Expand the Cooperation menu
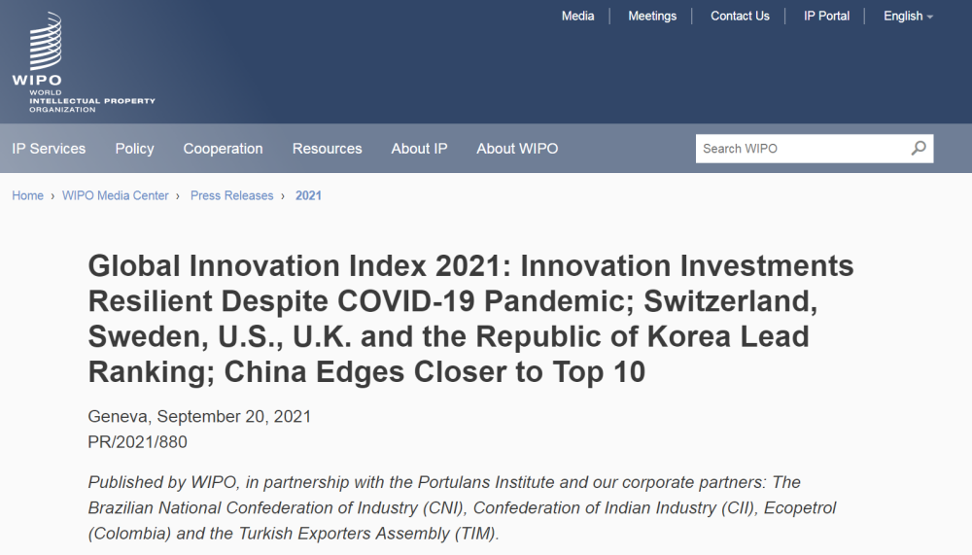972x555 pixels. pos(223,149)
